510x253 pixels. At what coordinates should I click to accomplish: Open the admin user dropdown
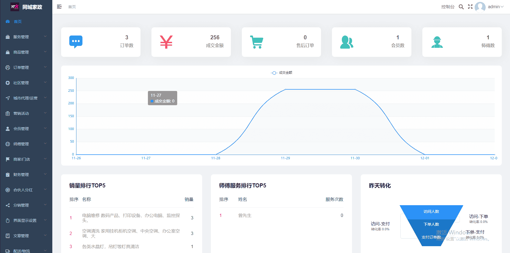pyautogui.click(x=496, y=7)
